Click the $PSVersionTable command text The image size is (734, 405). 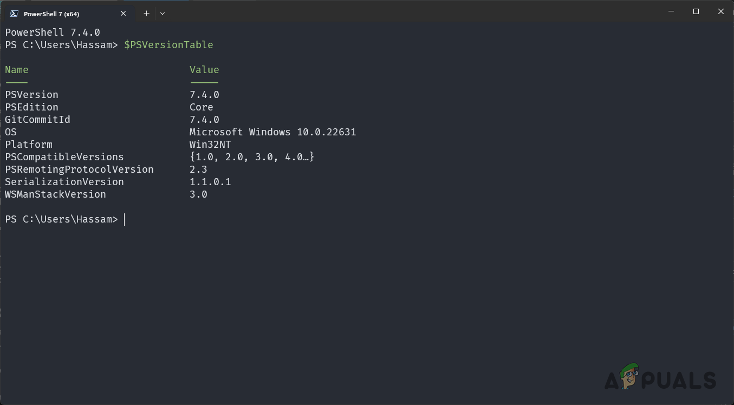[x=168, y=45]
